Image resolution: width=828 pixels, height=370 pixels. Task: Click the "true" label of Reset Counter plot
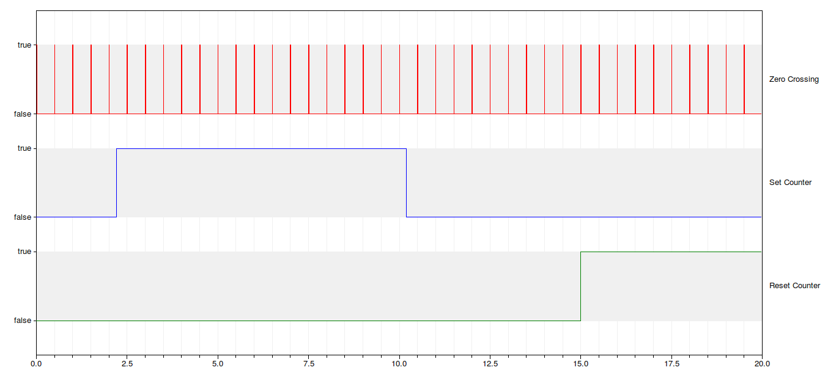pos(24,252)
